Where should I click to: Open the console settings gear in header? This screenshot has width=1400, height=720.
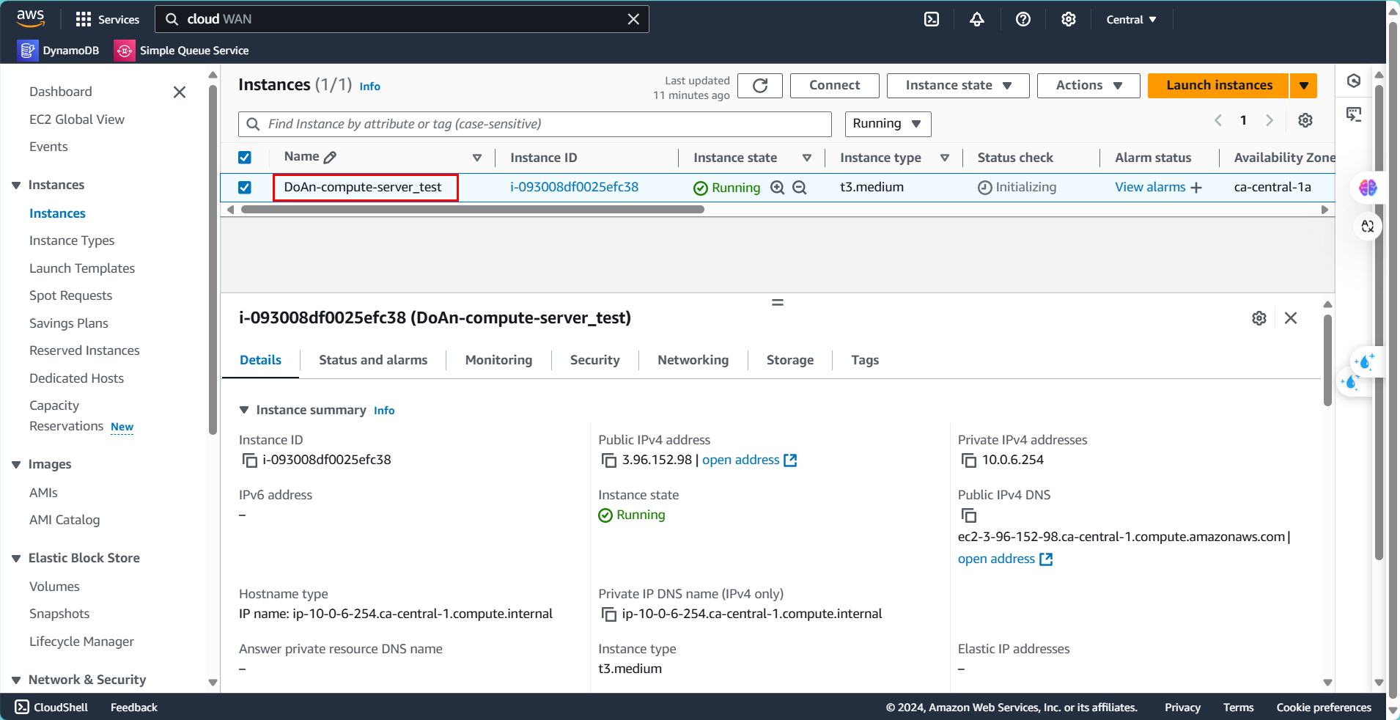pyautogui.click(x=1069, y=19)
